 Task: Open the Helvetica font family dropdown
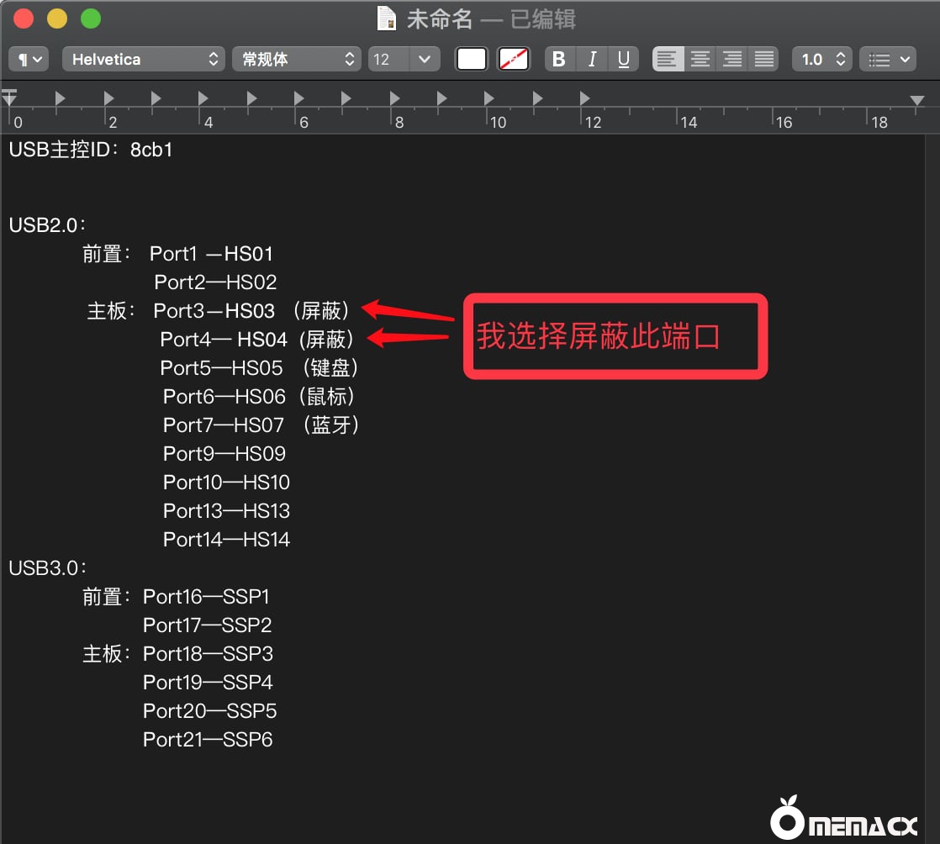point(144,60)
